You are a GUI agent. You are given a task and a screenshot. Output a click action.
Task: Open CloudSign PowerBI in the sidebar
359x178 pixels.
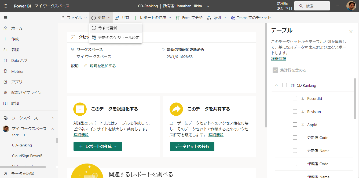point(28,156)
